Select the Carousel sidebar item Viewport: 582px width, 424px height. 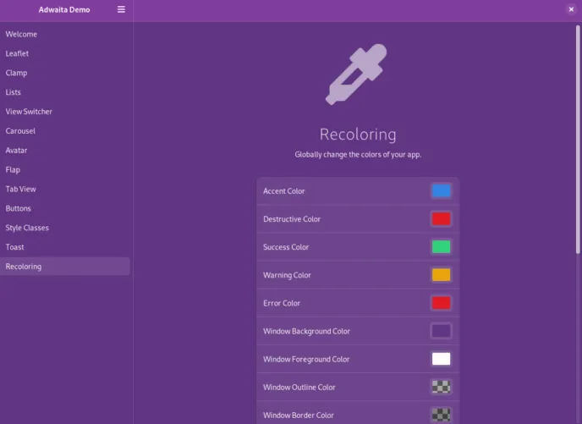[x=20, y=131]
